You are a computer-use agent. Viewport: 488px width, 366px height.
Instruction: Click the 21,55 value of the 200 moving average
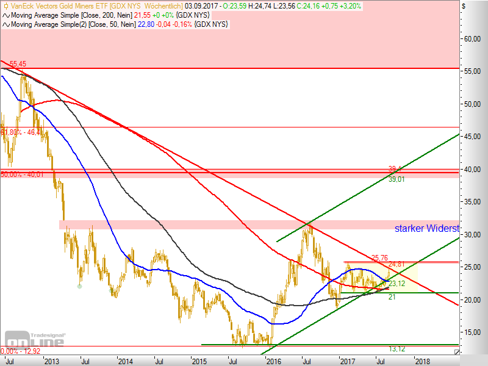point(142,15)
